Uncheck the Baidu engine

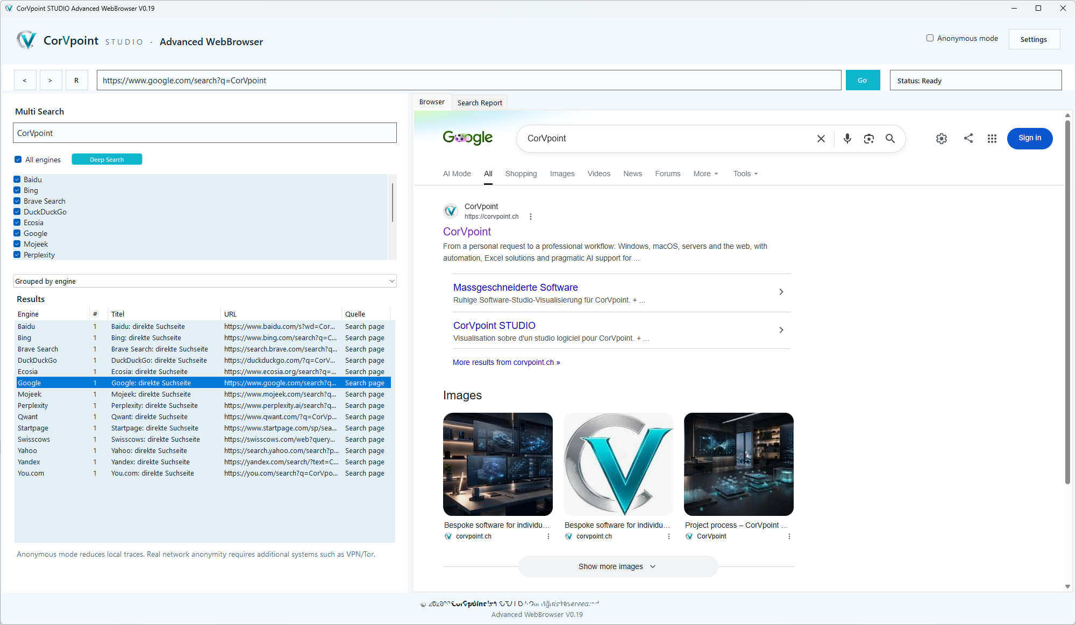(17, 179)
